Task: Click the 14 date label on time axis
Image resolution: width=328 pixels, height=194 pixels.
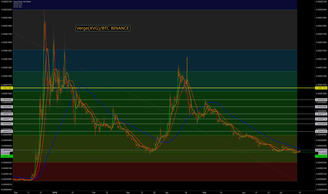Action: [x=221, y=193]
